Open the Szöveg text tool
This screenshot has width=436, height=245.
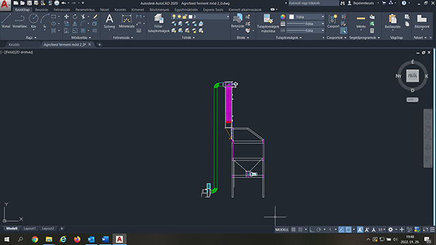tap(109, 21)
